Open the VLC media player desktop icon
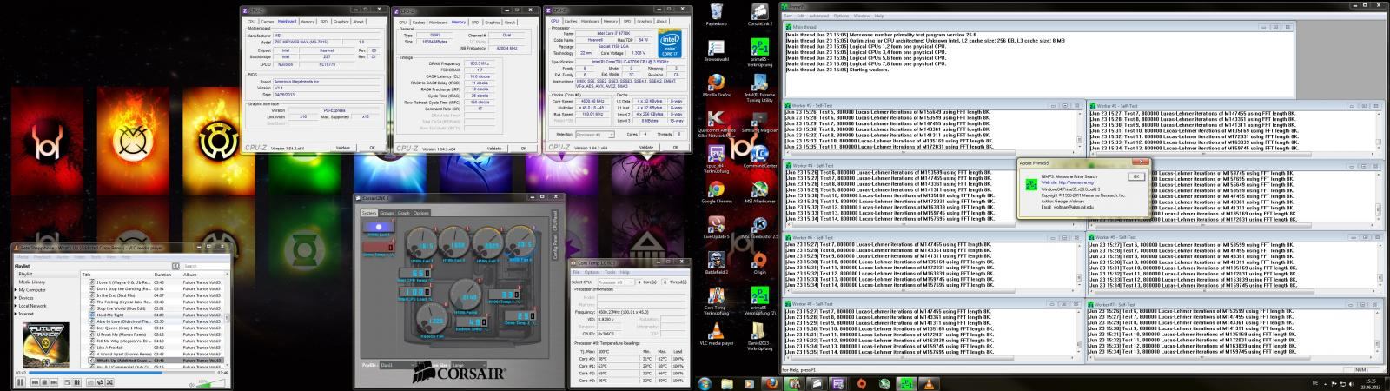 point(716,334)
